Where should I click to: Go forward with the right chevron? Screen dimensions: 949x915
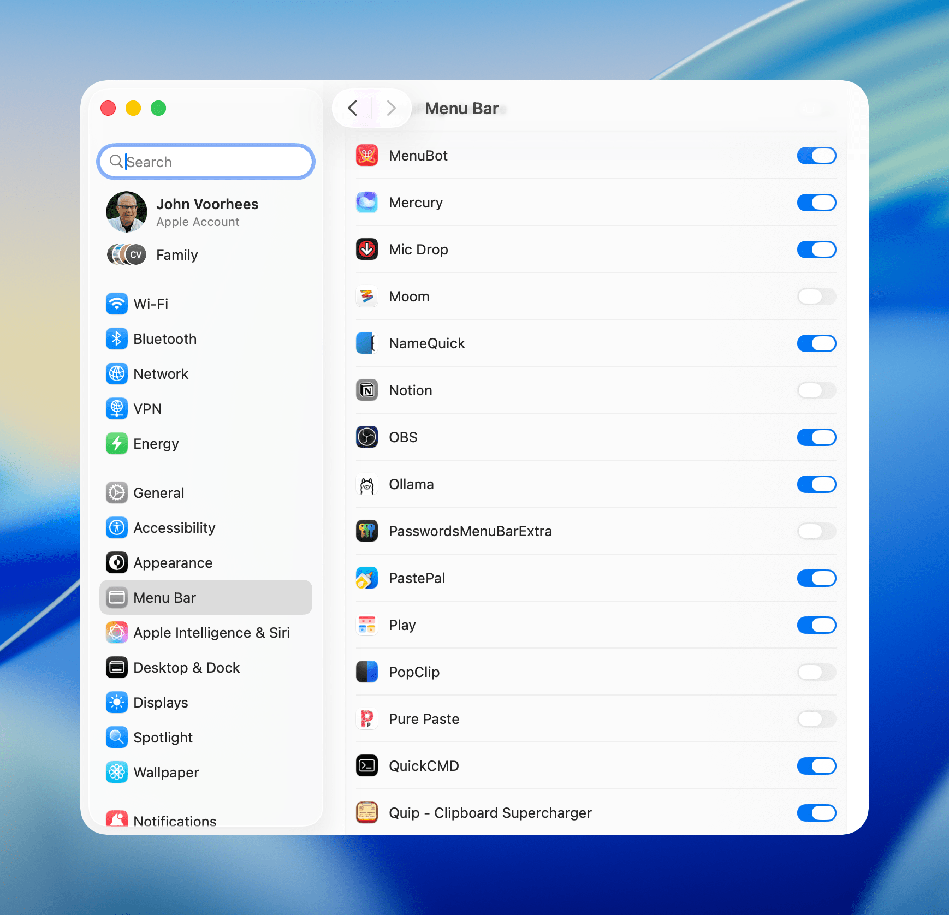[391, 108]
